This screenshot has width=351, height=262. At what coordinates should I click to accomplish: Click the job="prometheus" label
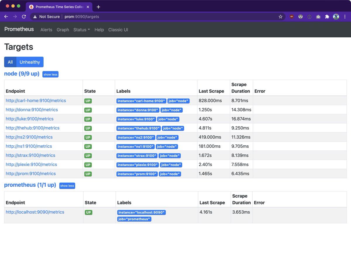(x=134, y=219)
